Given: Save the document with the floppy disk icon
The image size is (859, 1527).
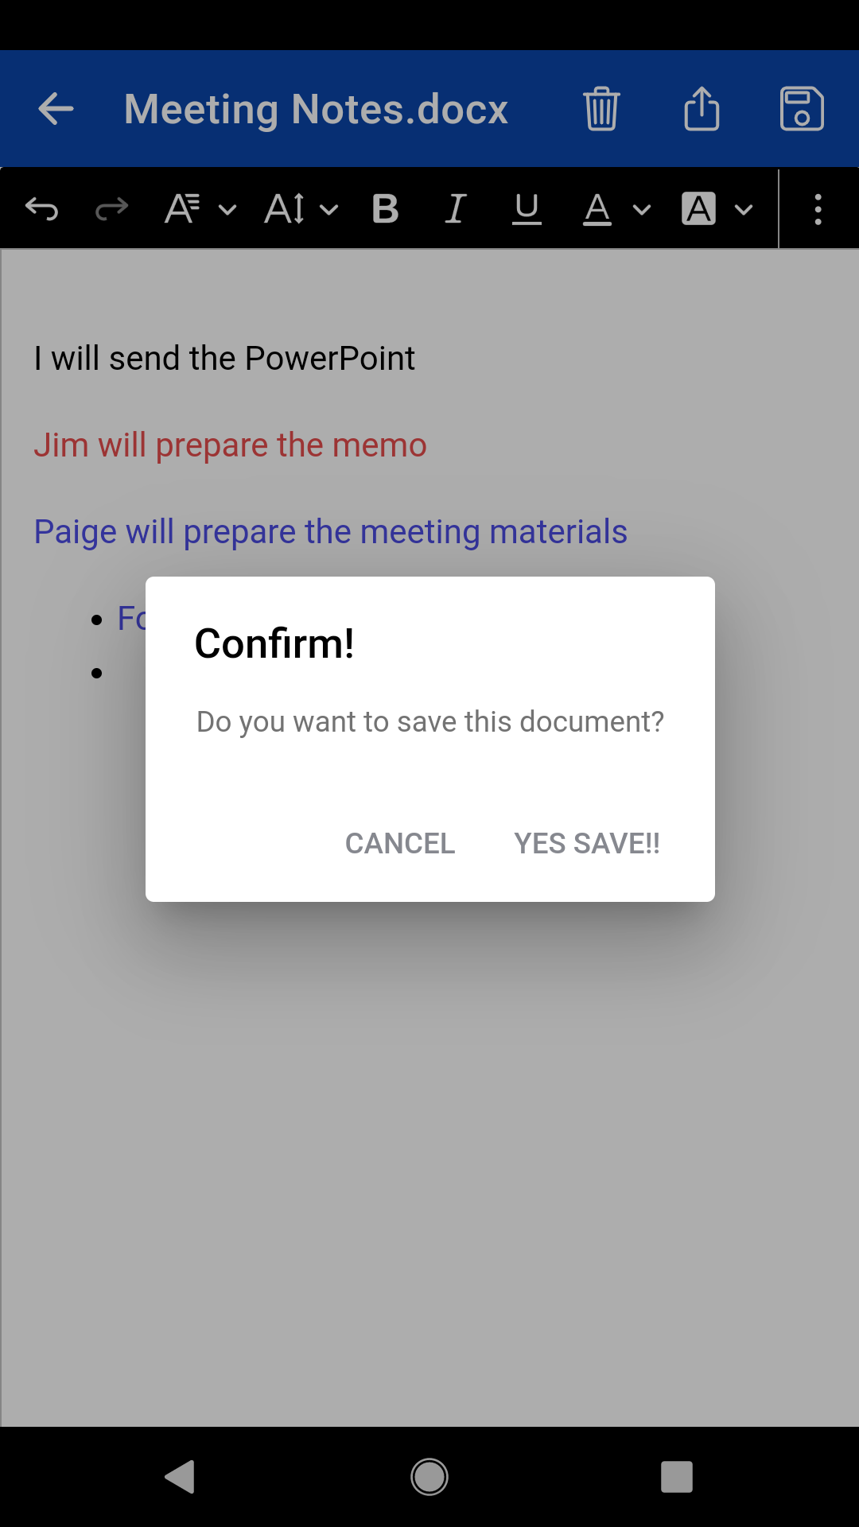Looking at the screenshot, I should [x=801, y=109].
